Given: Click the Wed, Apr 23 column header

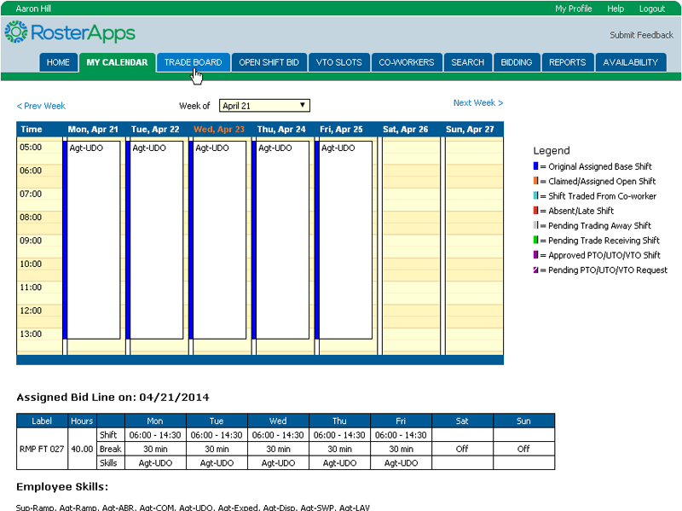Looking at the screenshot, I should coord(219,130).
